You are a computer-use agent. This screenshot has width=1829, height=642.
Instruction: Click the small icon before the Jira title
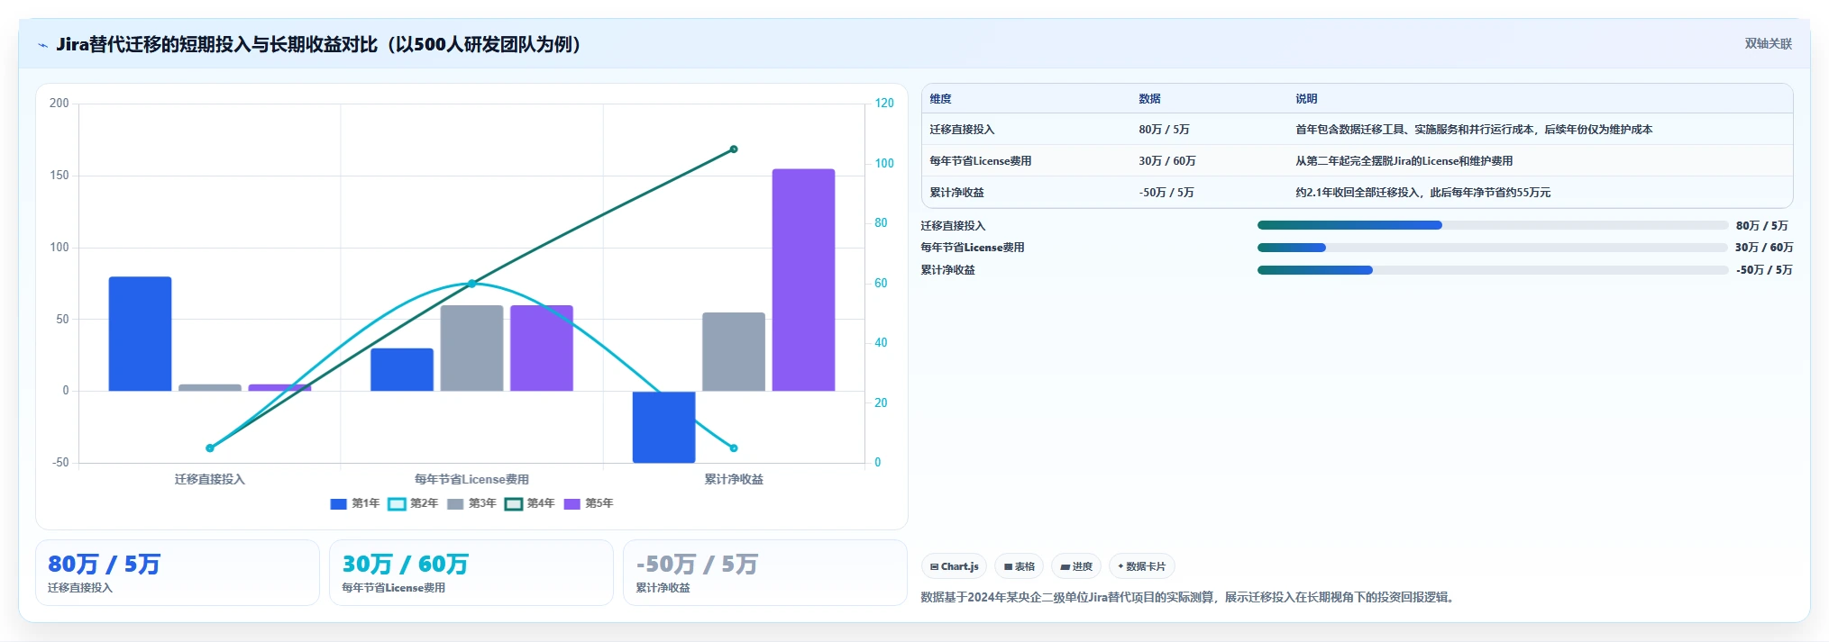(42, 45)
